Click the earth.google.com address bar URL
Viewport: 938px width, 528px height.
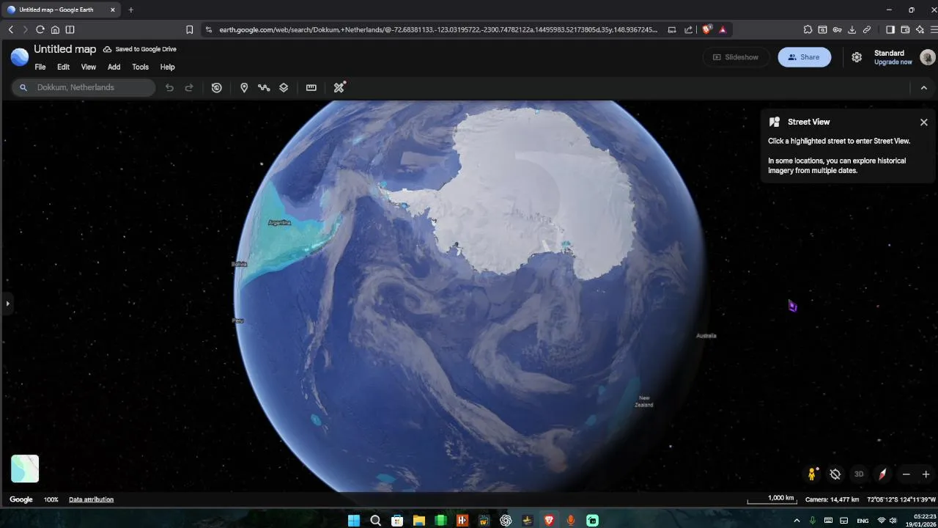438,30
